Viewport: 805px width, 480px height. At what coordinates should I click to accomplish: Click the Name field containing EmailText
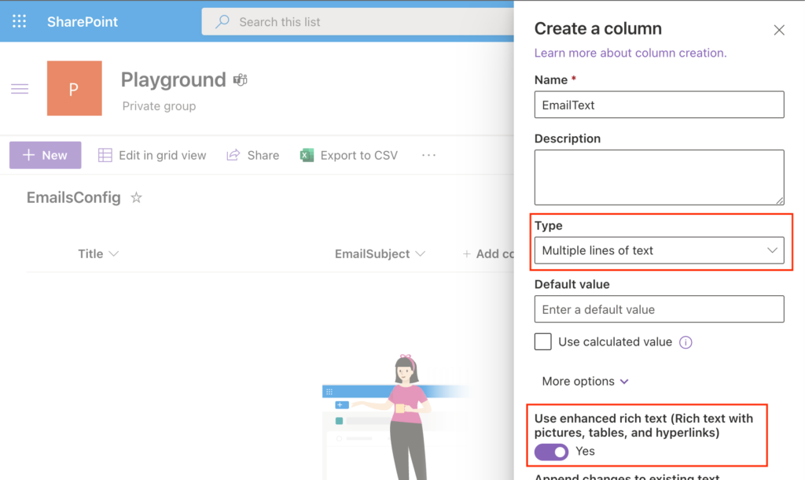pos(660,105)
